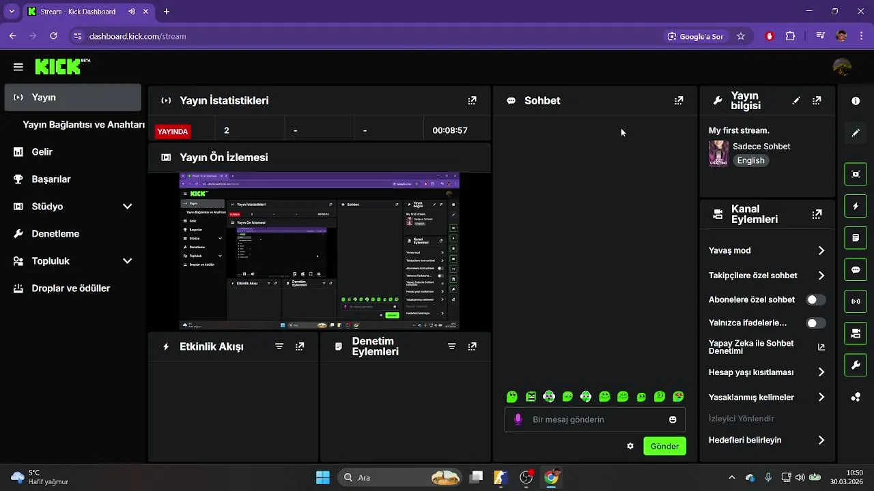The image size is (874, 491).
Task: Click the purple microphone in chat input
Action: [x=518, y=419]
